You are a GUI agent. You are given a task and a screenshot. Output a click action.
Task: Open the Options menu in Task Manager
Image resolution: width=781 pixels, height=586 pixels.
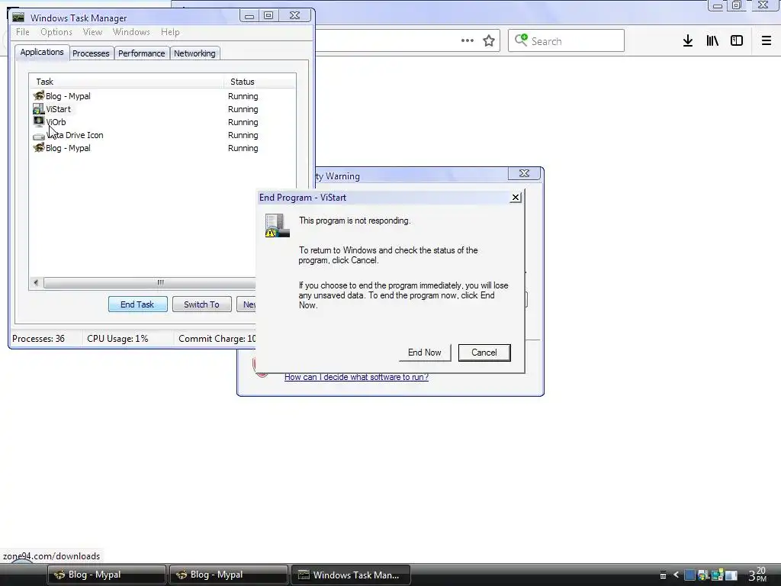click(x=56, y=32)
